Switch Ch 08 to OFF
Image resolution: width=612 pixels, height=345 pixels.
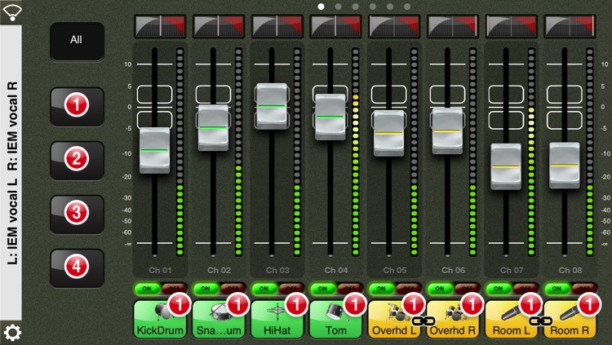point(584,289)
